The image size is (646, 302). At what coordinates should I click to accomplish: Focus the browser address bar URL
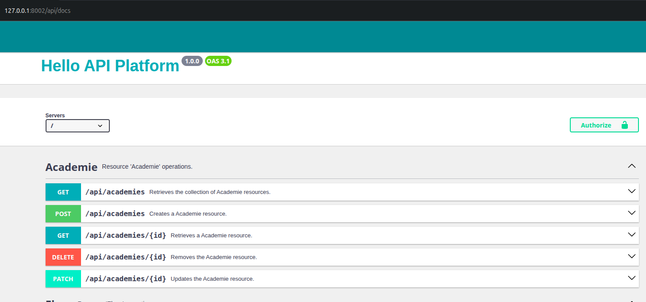coord(38,10)
